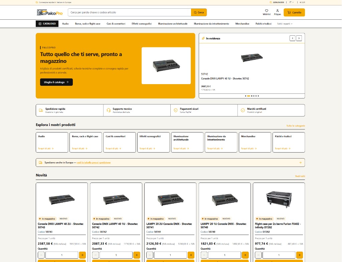The height and width of the screenshot is (262, 342).
Task: Open Illuminazione architetturale nav item
Action: click(x=173, y=24)
